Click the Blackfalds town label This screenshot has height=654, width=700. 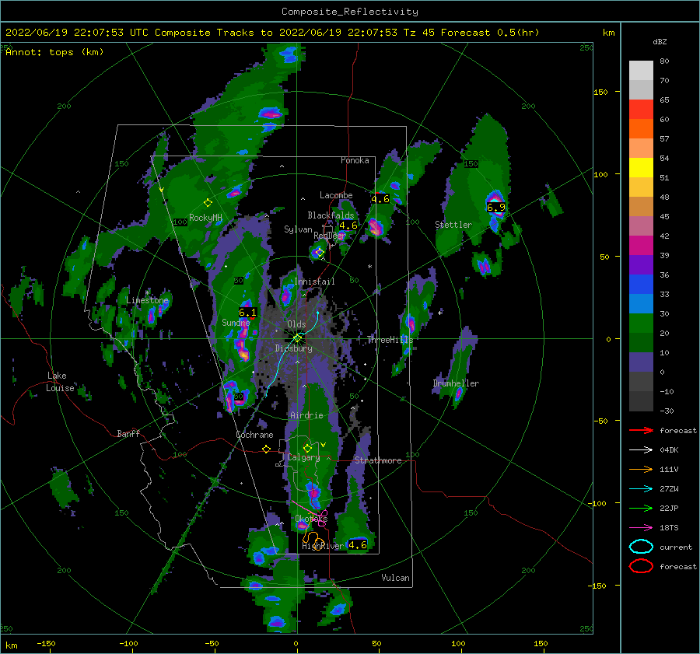(x=331, y=215)
